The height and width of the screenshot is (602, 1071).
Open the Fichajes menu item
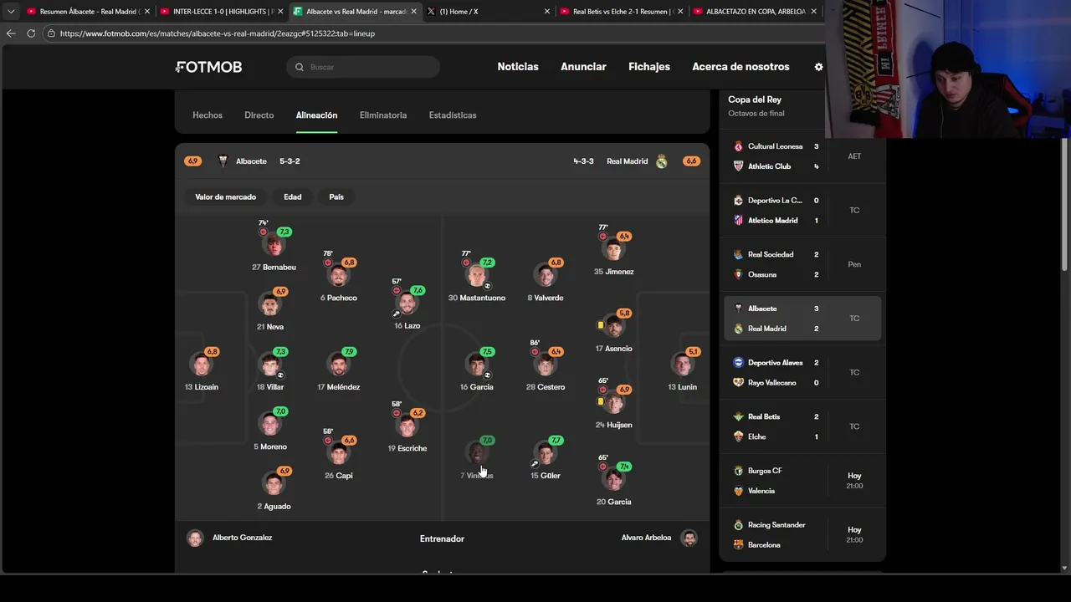(x=649, y=67)
